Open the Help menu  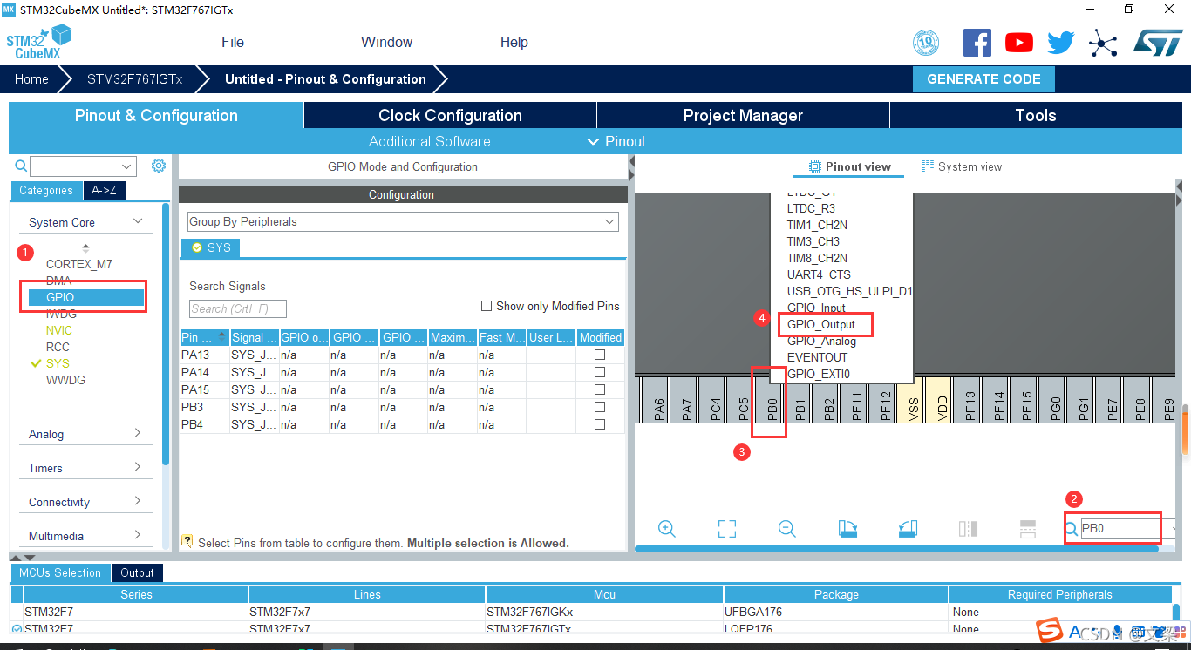tap(514, 42)
